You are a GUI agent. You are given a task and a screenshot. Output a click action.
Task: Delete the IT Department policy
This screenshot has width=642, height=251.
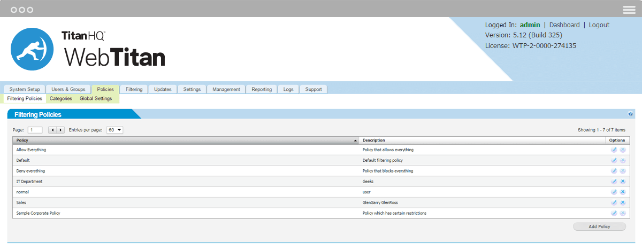click(x=623, y=182)
